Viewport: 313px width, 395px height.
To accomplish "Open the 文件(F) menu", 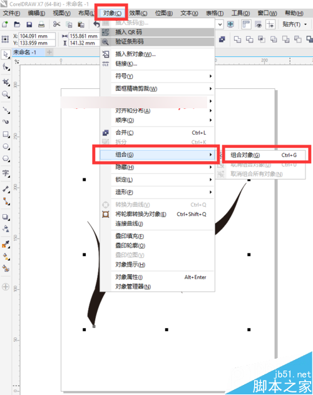I will 11,13.
